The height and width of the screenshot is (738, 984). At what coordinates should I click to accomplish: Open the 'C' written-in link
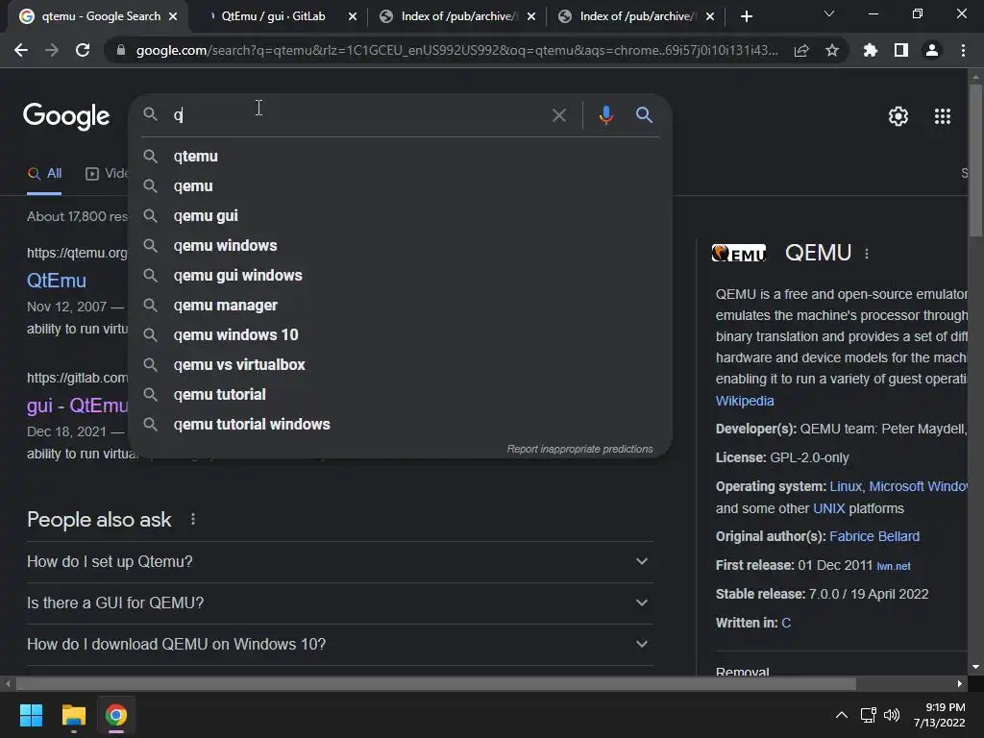786,623
